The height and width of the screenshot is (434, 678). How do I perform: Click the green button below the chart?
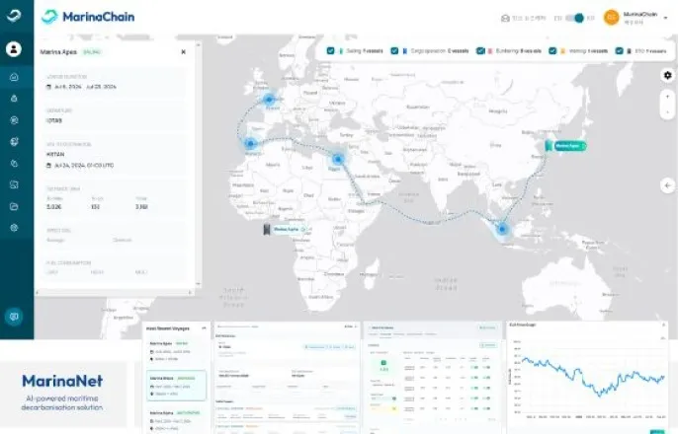tap(657, 431)
